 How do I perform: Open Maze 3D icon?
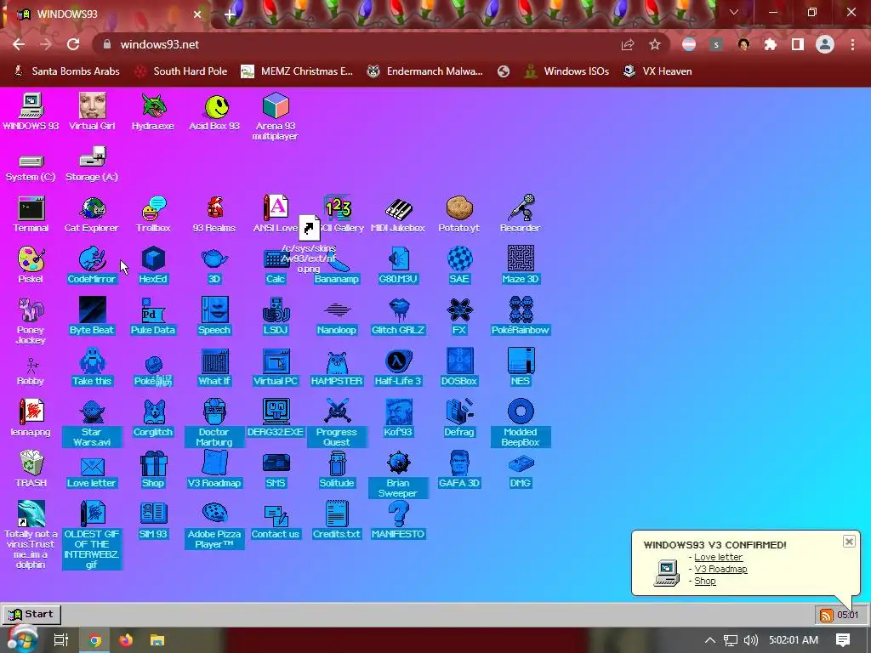[x=521, y=265]
